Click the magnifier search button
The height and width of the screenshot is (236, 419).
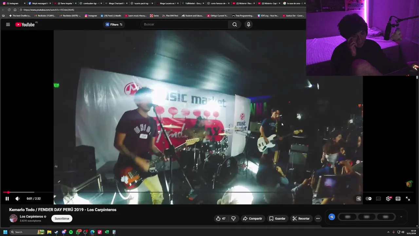tap(235, 25)
